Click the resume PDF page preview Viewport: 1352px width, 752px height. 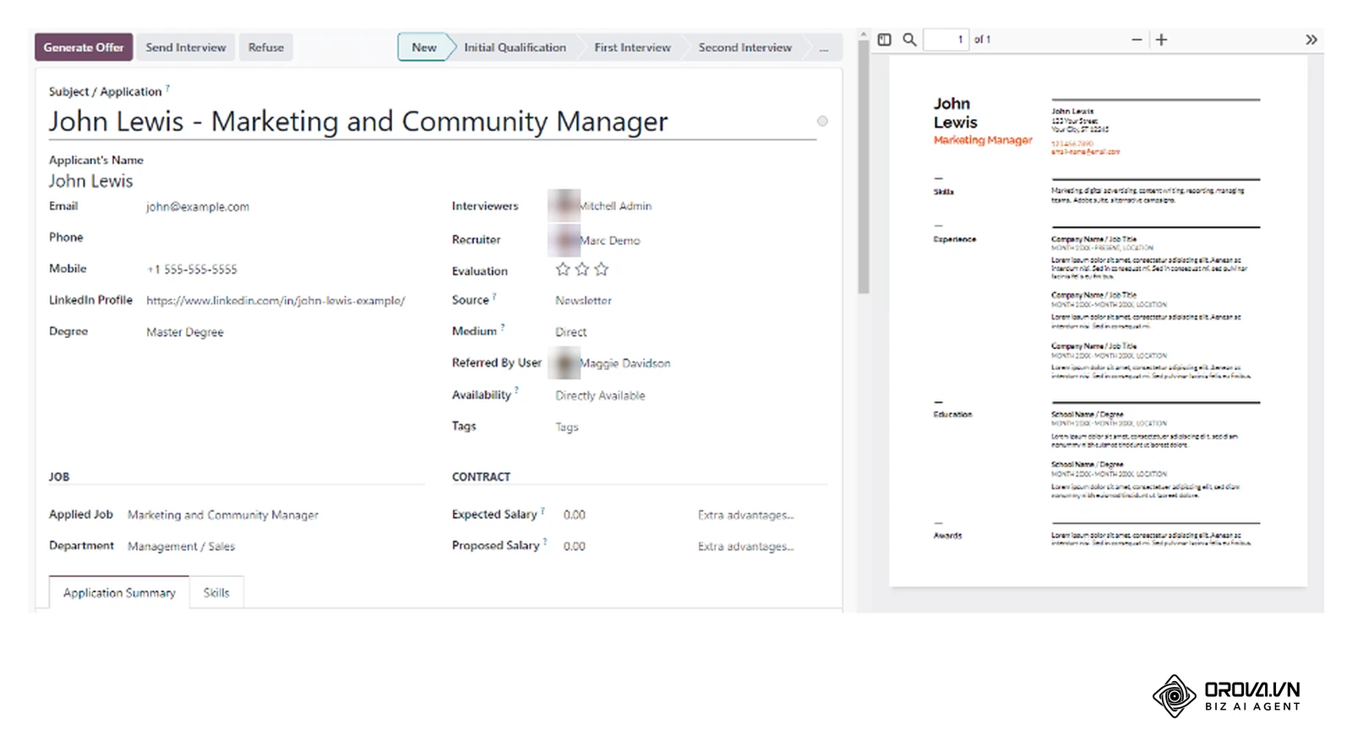[1098, 321]
